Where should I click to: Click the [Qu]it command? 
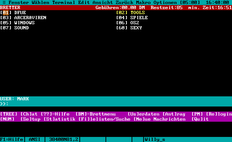200,119
